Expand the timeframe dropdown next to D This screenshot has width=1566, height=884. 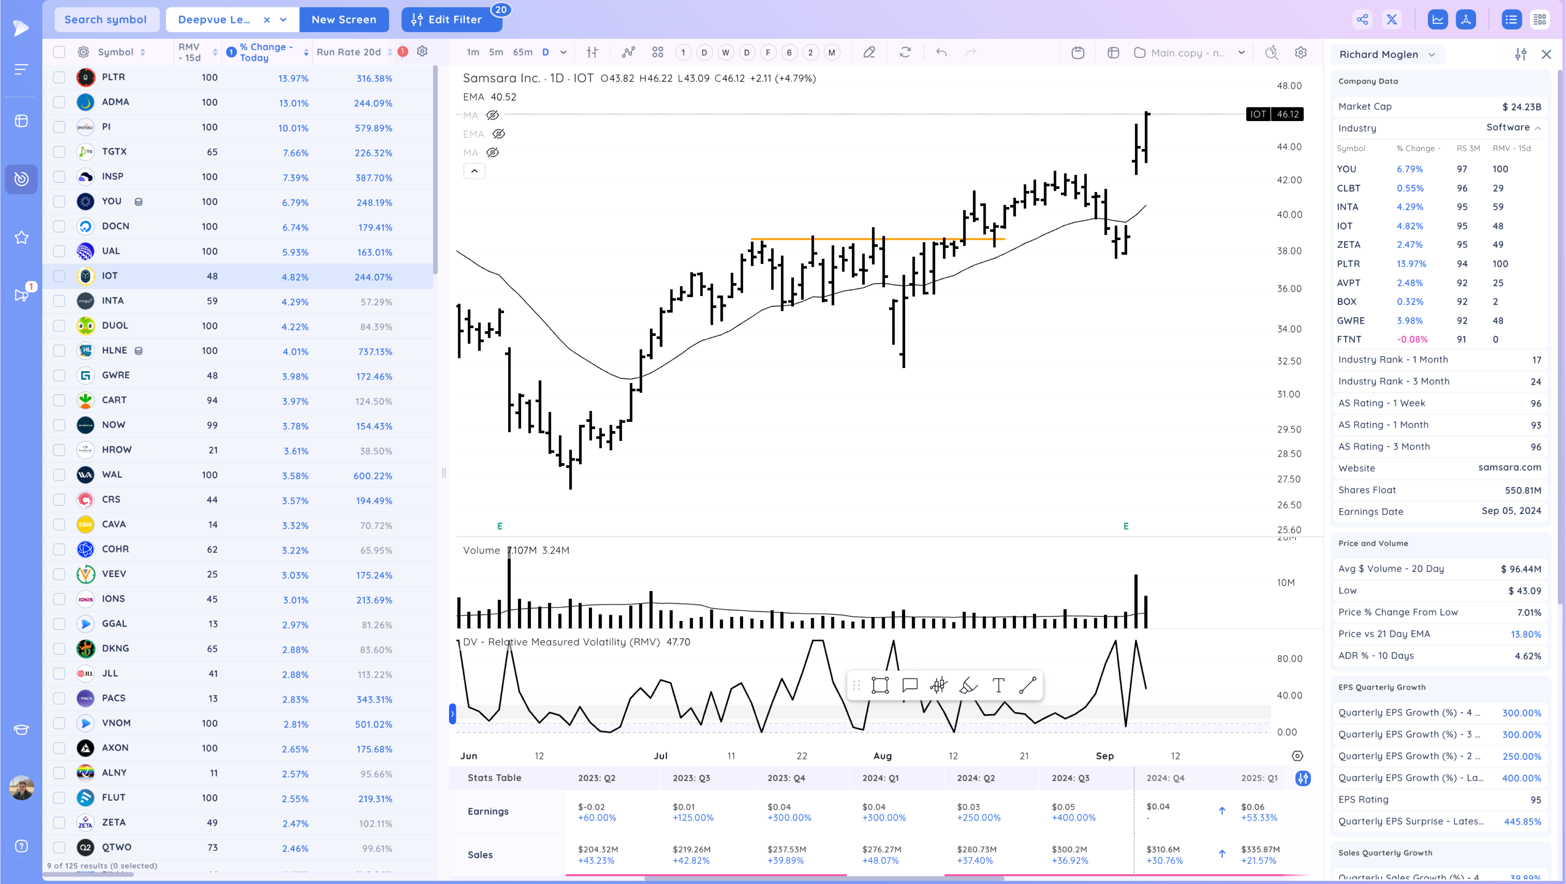[x=563, y=52]
